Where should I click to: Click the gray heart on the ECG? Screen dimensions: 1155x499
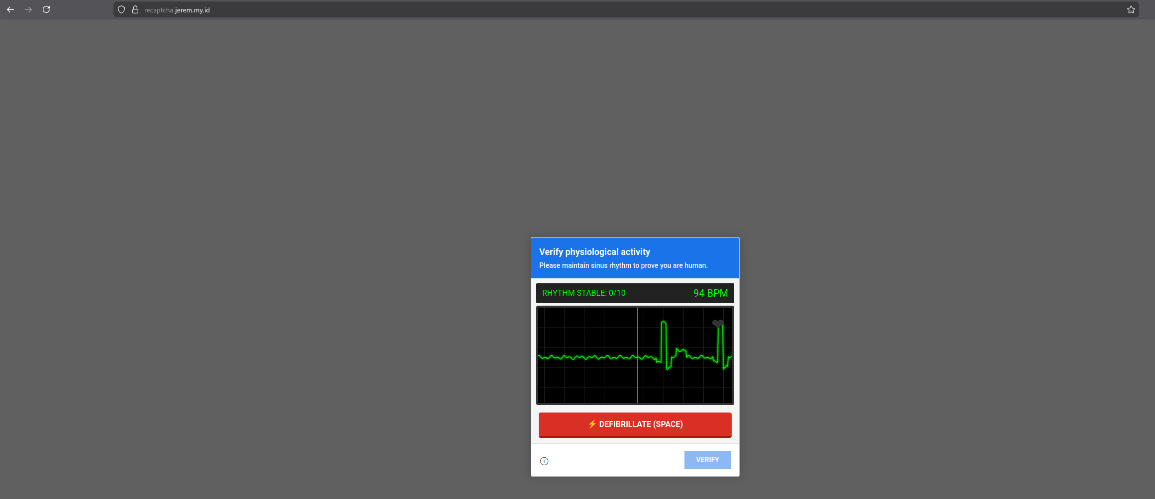coord(717,324)
